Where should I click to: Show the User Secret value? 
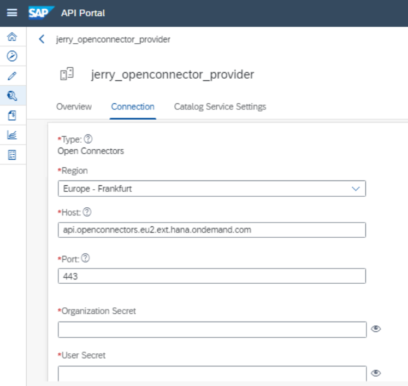click(x=376, y=373)
